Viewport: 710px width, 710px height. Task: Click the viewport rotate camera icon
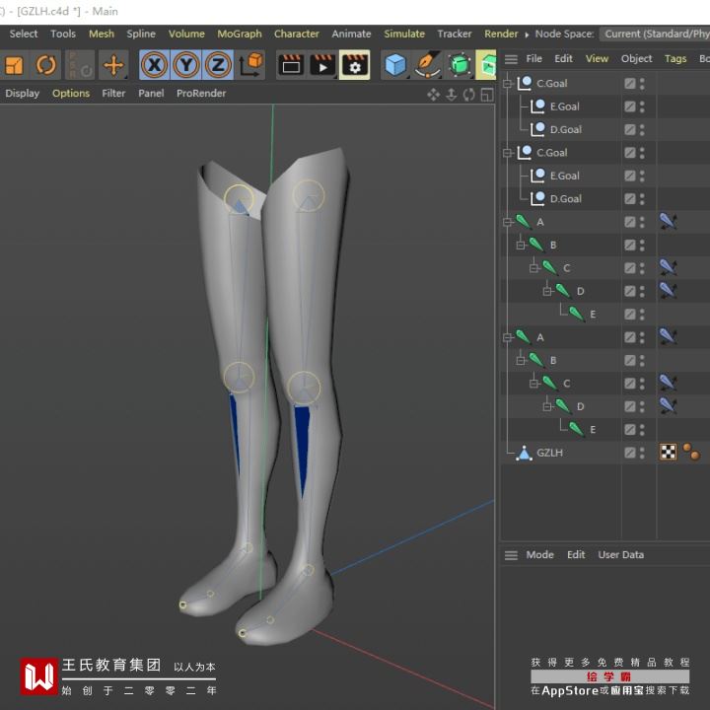pyautogui.click(x=469, y=95)
